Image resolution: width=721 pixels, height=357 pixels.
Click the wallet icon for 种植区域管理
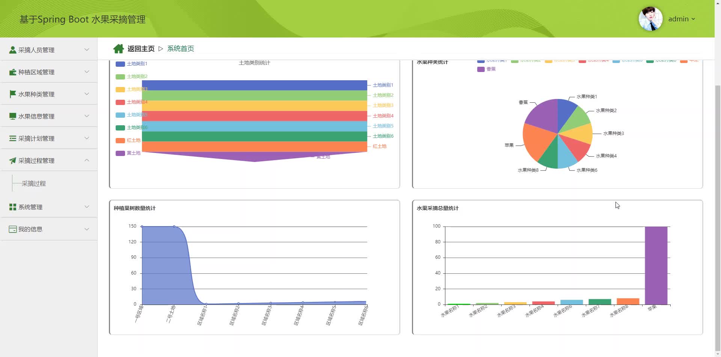point(13,72)
